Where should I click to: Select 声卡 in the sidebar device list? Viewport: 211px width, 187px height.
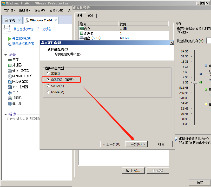(15, 92)
